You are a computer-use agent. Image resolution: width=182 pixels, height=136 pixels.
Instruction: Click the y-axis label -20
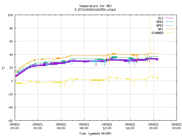[10, 94]
